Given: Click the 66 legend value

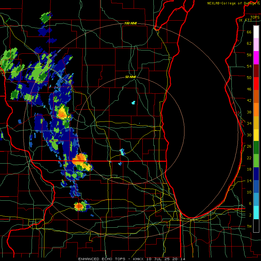Looking at the screenshot, I should click(249, 32).
